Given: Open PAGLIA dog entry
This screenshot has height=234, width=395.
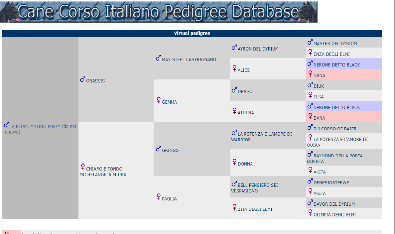Looking at the screenshot, I should (169, 199).
